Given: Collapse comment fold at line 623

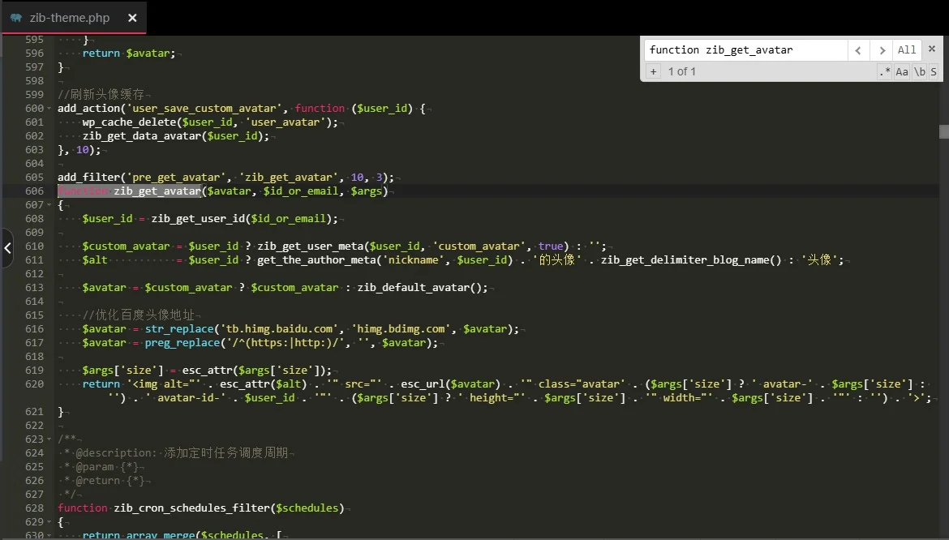Looking at the screenshot, I should click(x=49, y=439).
